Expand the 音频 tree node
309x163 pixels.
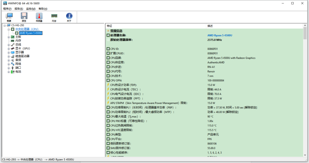pyautogui.click(x=9, y=60)
